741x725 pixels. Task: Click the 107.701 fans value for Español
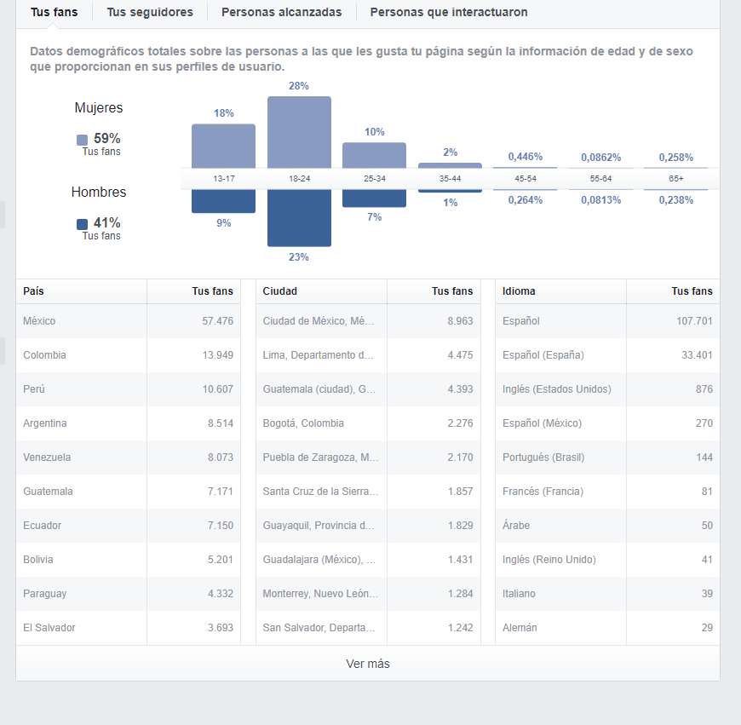tap(694, 321)
